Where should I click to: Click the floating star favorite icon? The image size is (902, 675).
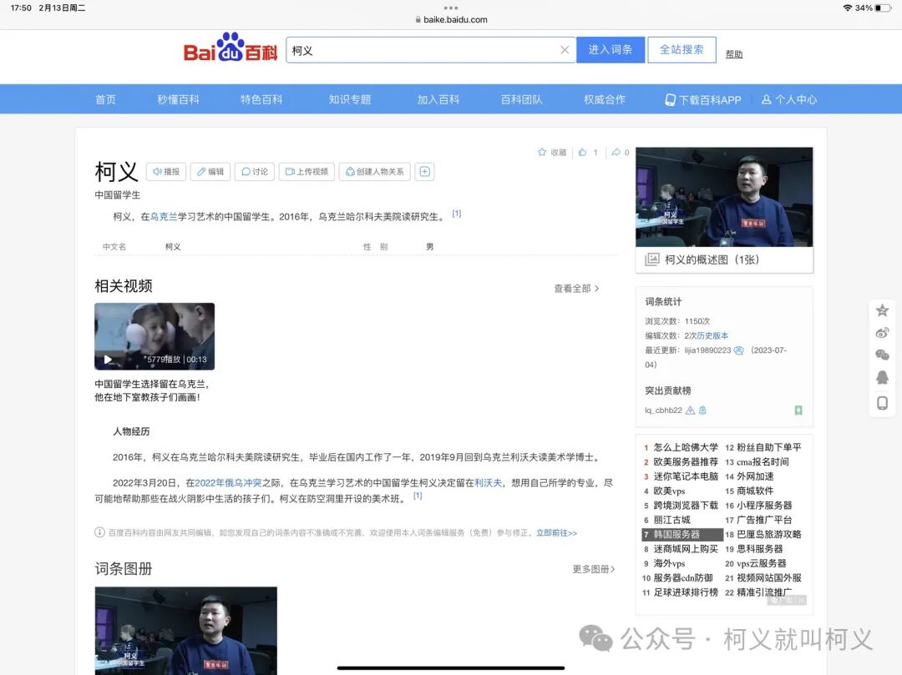click(x=882, y=310)
